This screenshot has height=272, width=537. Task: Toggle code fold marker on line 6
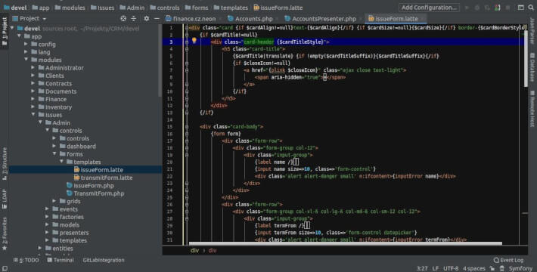click(x=187, y=63)
